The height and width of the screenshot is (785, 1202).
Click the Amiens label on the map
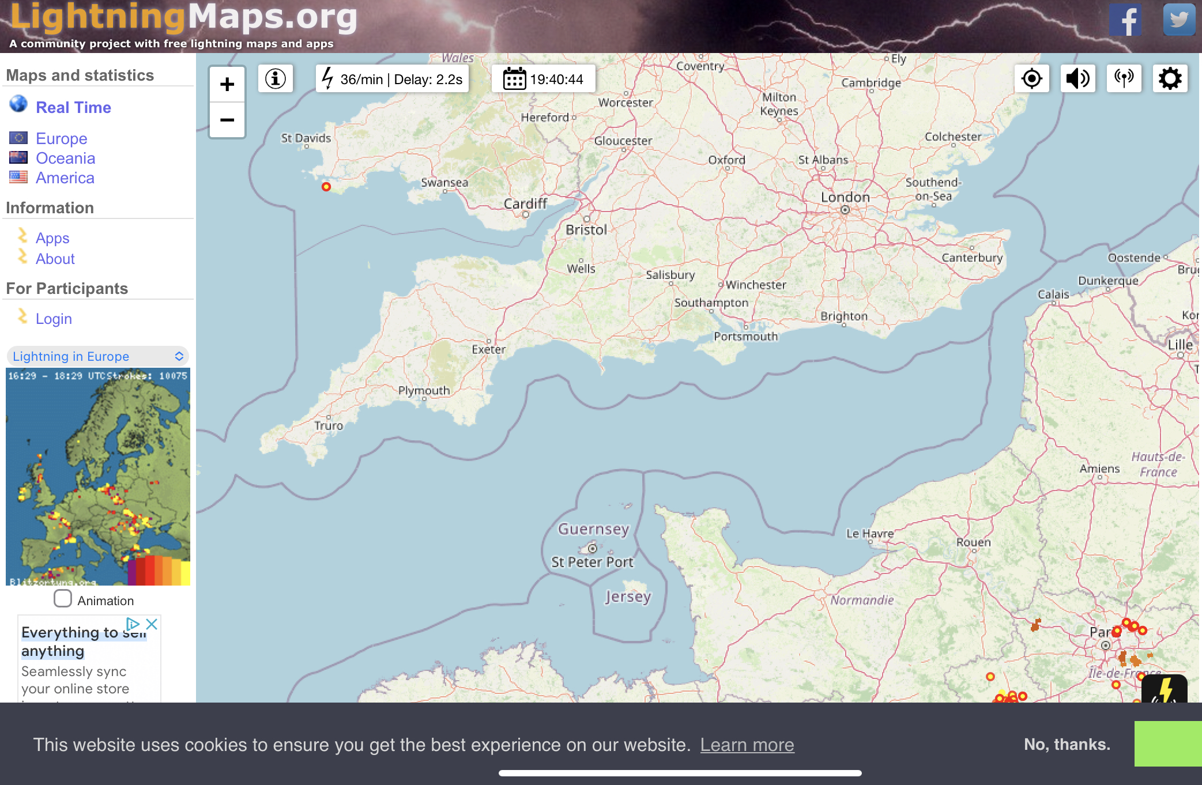tap(1099, 469)
